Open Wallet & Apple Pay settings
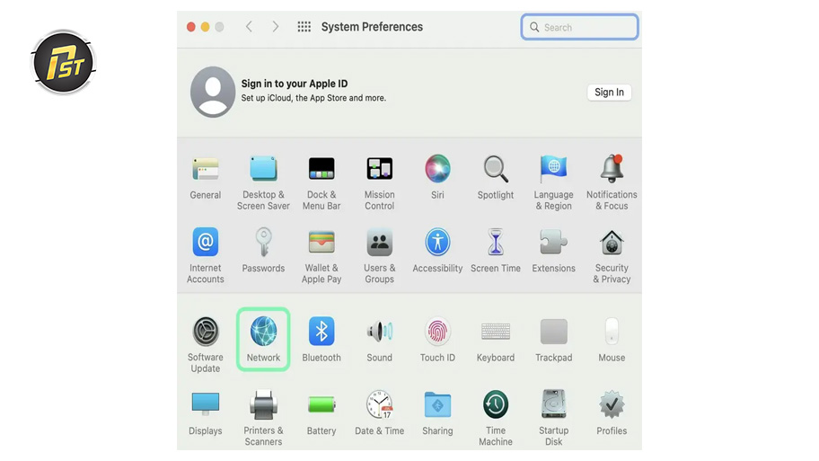 [321, 256]
